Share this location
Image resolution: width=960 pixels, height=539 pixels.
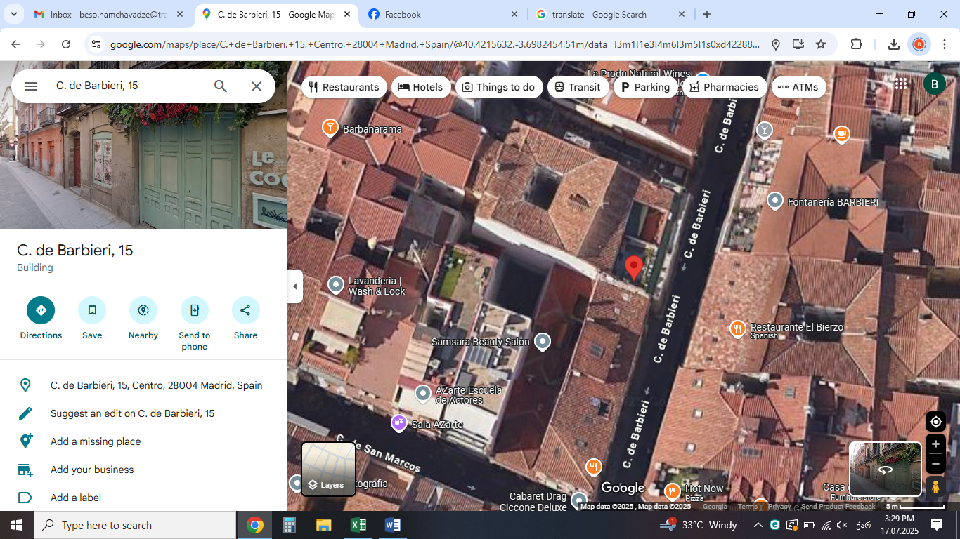tap(245, 310)
